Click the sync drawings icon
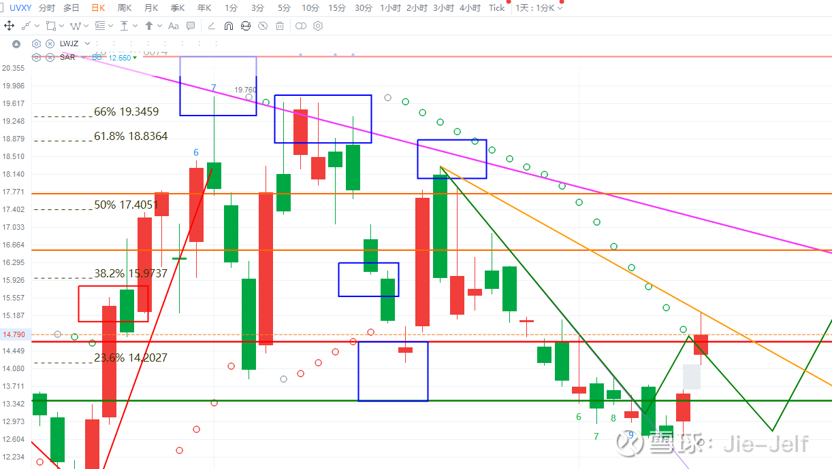This screenshot has width=832, height=469. (x=246, y=26)
